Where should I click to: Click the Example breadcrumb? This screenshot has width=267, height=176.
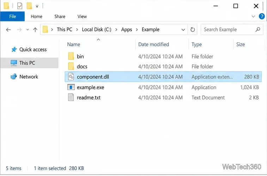[151, 29]
